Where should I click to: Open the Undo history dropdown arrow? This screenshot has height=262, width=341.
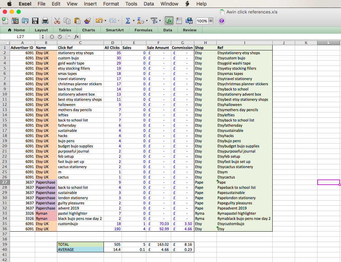point(106,21)
